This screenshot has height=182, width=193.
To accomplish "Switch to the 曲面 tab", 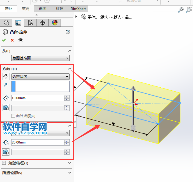I will point(42,8).
